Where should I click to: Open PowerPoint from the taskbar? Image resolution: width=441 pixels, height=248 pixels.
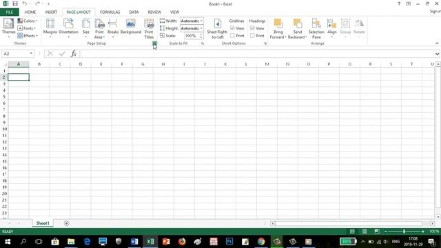166,241
